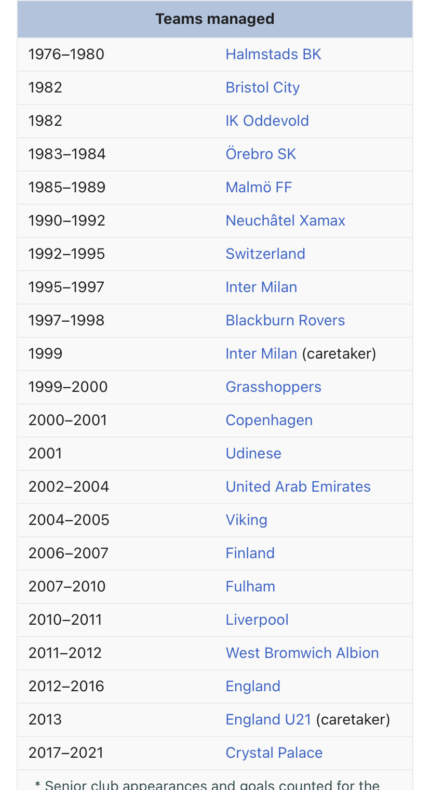Open Inter Milan link beside 1995–1997
The width and height of the screenshot is (430, 790).
click(x=261, y=287)
